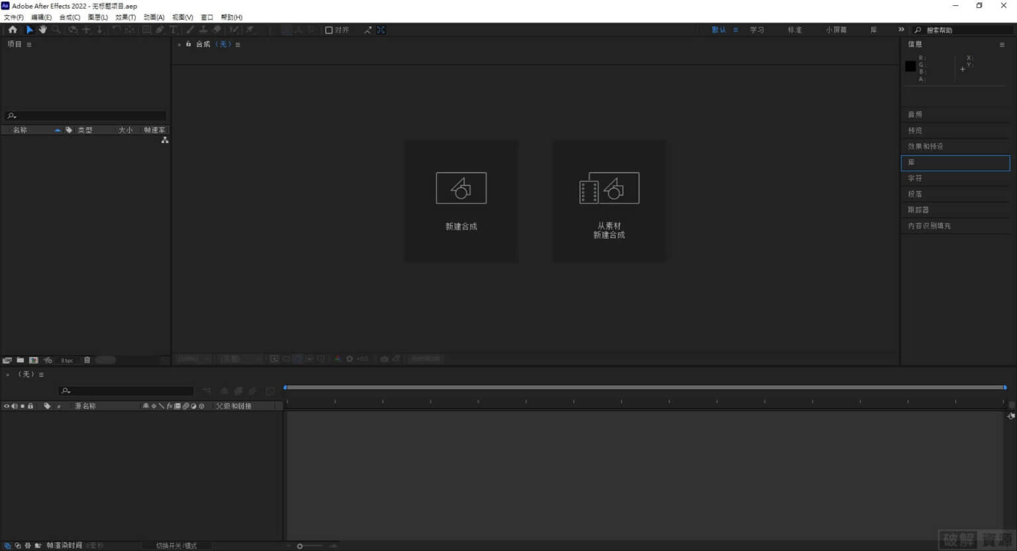Viewport: 1017px width, 551px height.
Task: Toggle the audio mute column in timeline
Action: pyautogui.click(x=15, y=406)
